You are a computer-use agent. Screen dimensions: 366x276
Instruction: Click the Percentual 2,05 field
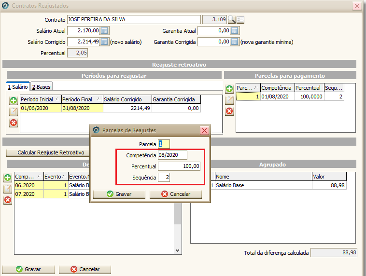[77, 53]
